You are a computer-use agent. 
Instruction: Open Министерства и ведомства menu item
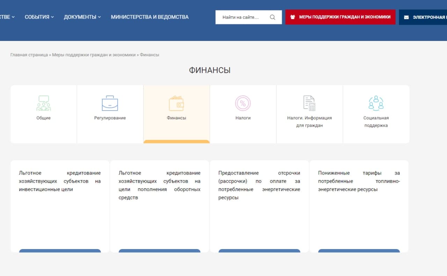149,17
